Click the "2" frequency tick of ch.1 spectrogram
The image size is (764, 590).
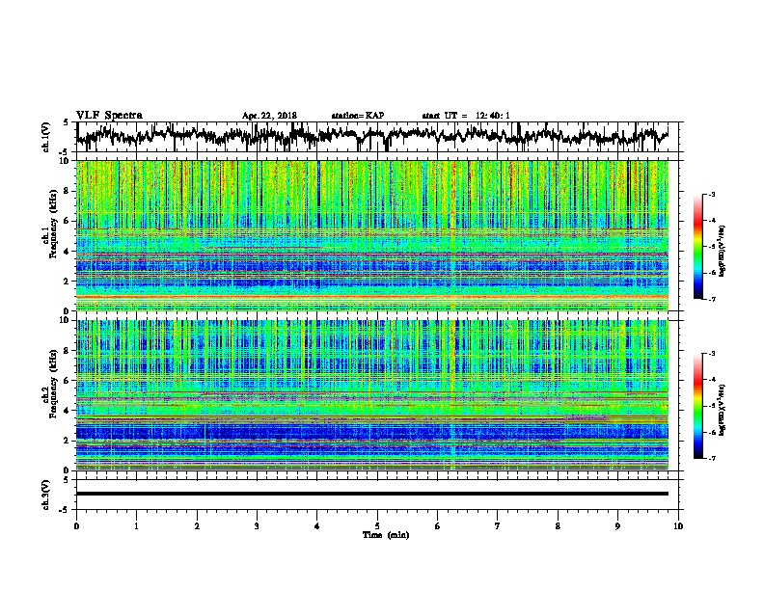click(67, 281)
